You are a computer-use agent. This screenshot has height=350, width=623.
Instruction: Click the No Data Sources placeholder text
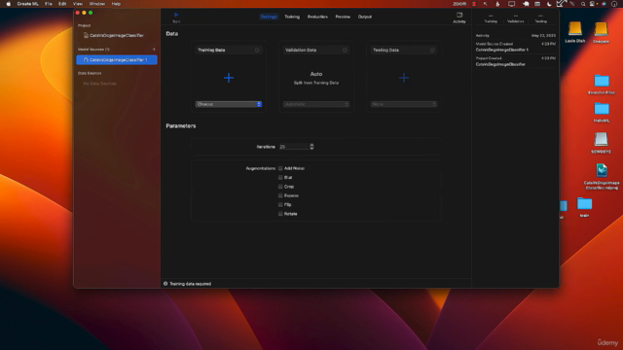pos(99,84)
